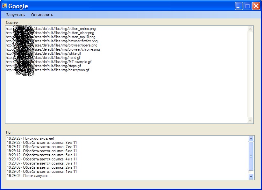
Task: Click scroll-up arrow of log box
Action: click(251, 139)
